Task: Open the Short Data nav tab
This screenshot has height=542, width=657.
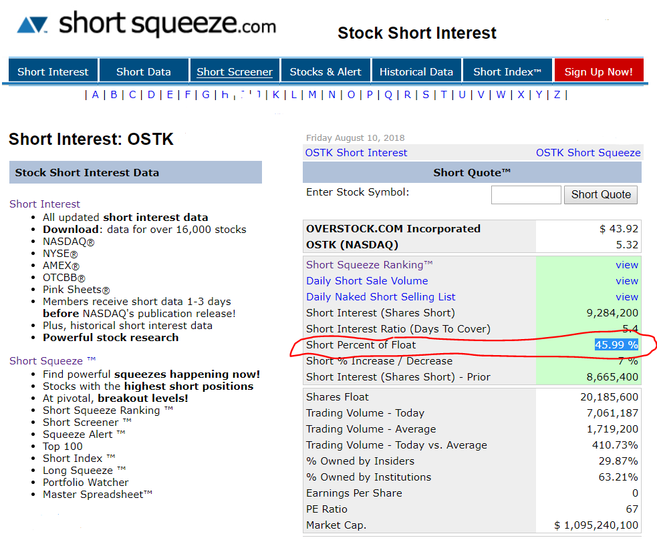Action: 143,71
